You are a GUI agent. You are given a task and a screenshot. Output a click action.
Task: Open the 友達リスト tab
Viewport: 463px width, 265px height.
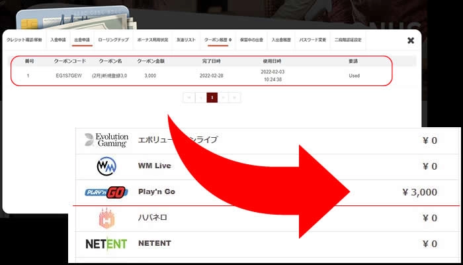186,40
